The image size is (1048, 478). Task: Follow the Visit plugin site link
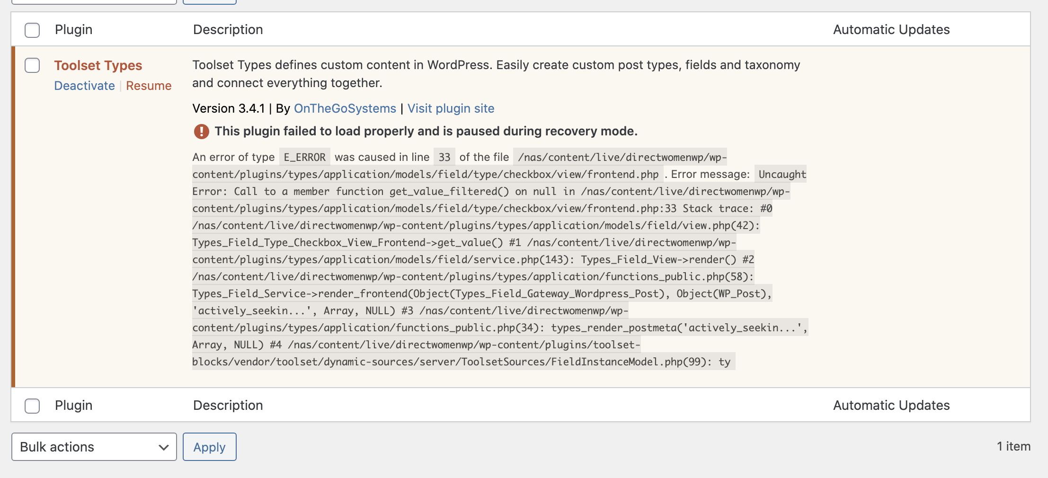pos(451,108)
